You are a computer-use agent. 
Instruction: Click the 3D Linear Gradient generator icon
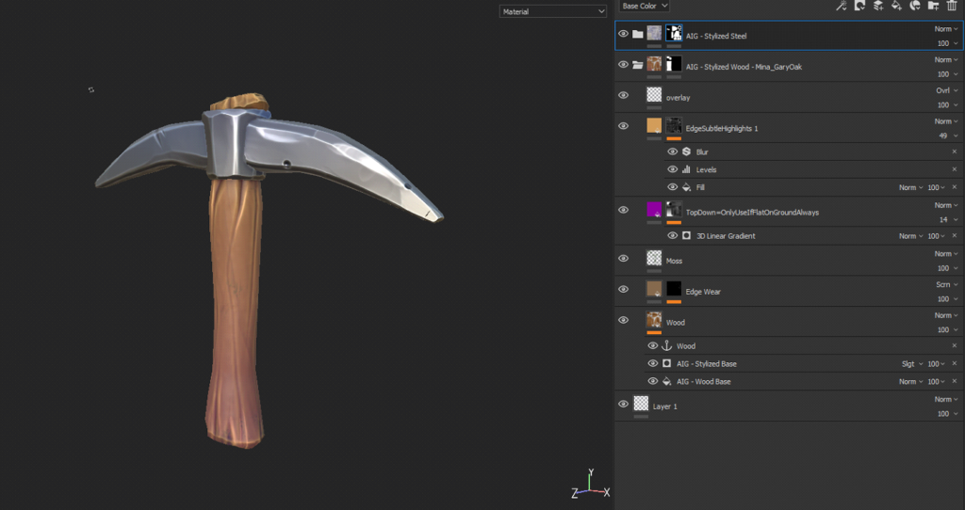(687, 236)
